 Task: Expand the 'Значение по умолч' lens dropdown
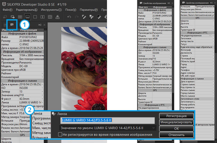(x=153, y=128)
